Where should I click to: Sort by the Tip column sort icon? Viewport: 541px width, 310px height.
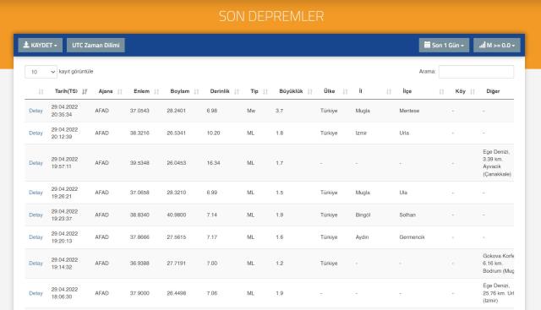click(265, 91)
